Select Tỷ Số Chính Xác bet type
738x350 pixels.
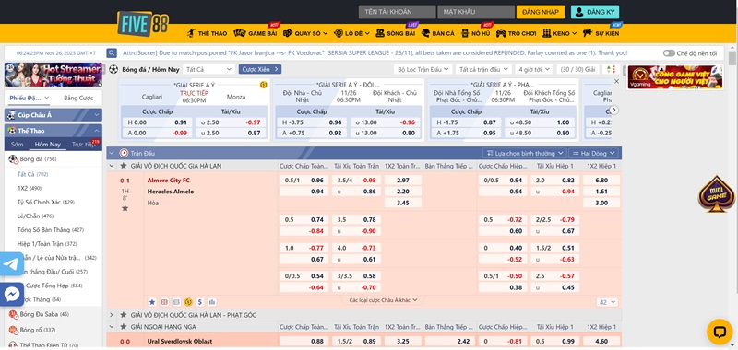[45, 202]
